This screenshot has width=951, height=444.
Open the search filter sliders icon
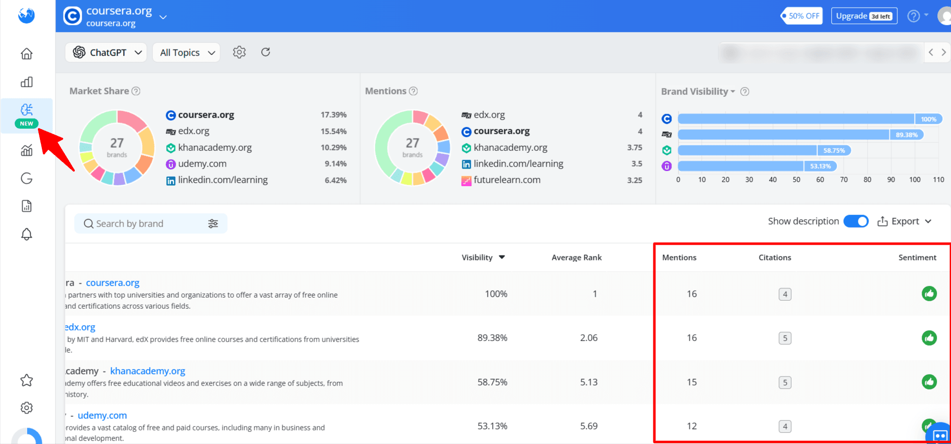[x=213, y=224]
